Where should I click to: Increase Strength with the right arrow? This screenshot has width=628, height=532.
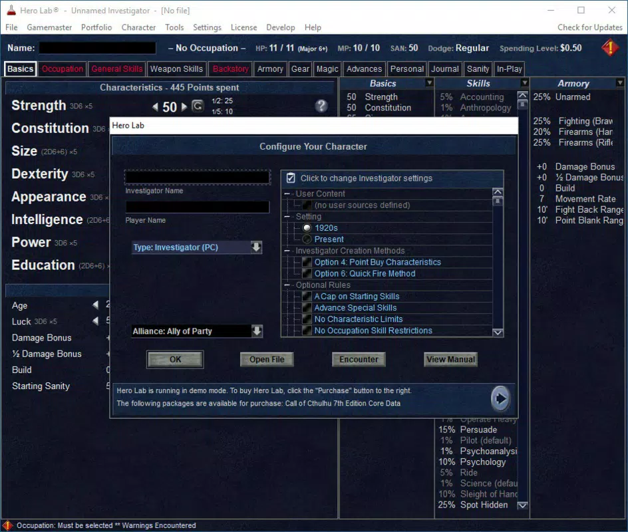click(x=184, y=107)
